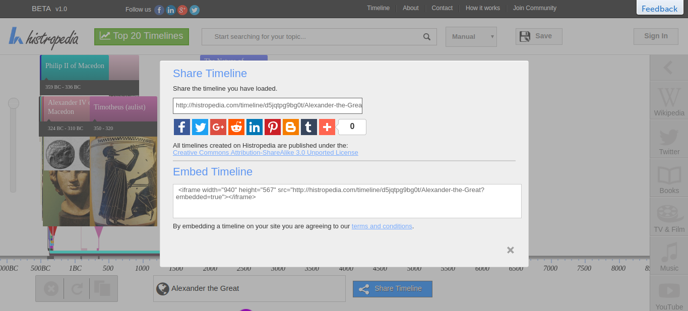Open the terms and conditions link

point(382,226)
